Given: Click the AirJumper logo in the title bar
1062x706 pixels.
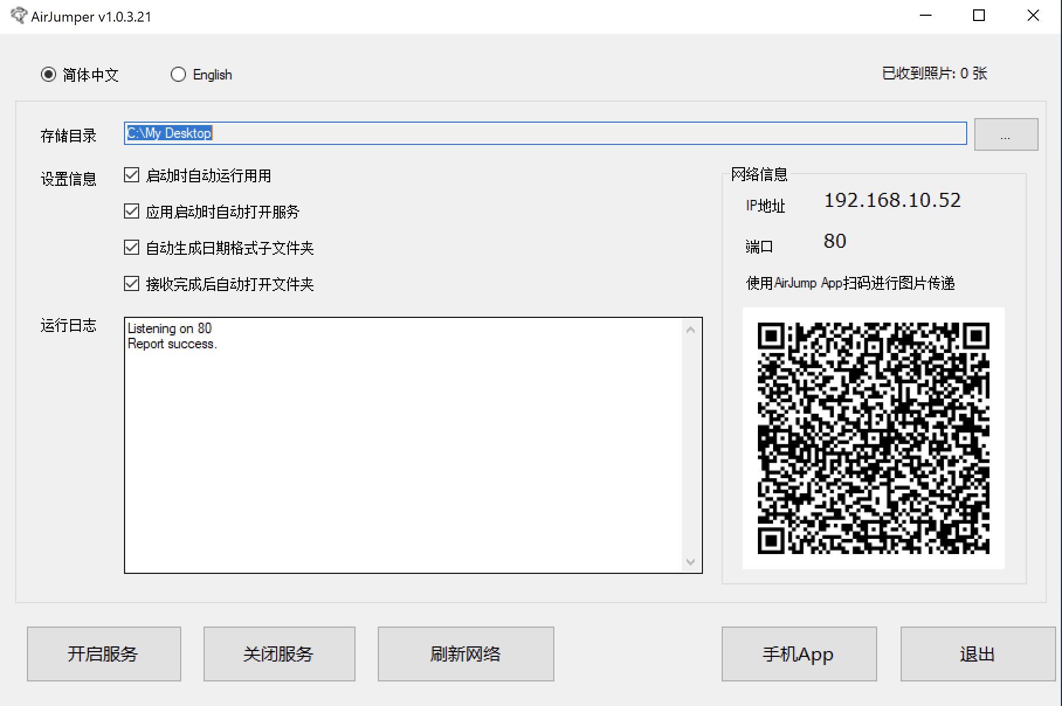Looking at the screenshot, I should point(19,16).
